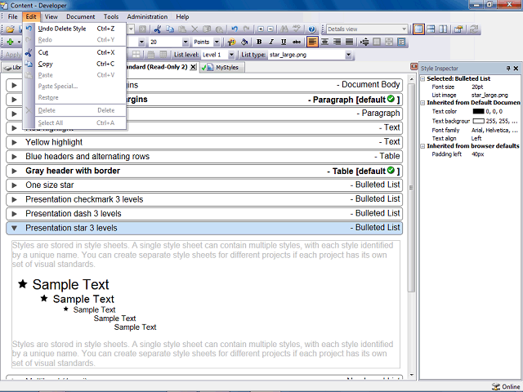Toggle bold formatting
The width and height of the screenshot is (523, 392).
259,42
